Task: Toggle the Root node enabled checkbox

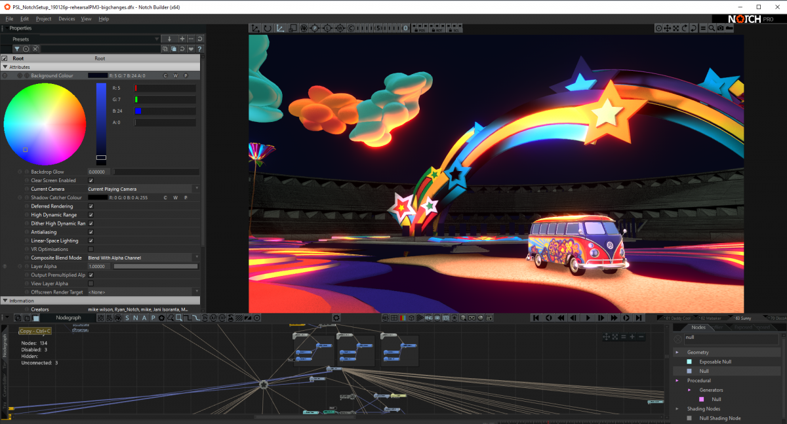Action: point(5,58)
